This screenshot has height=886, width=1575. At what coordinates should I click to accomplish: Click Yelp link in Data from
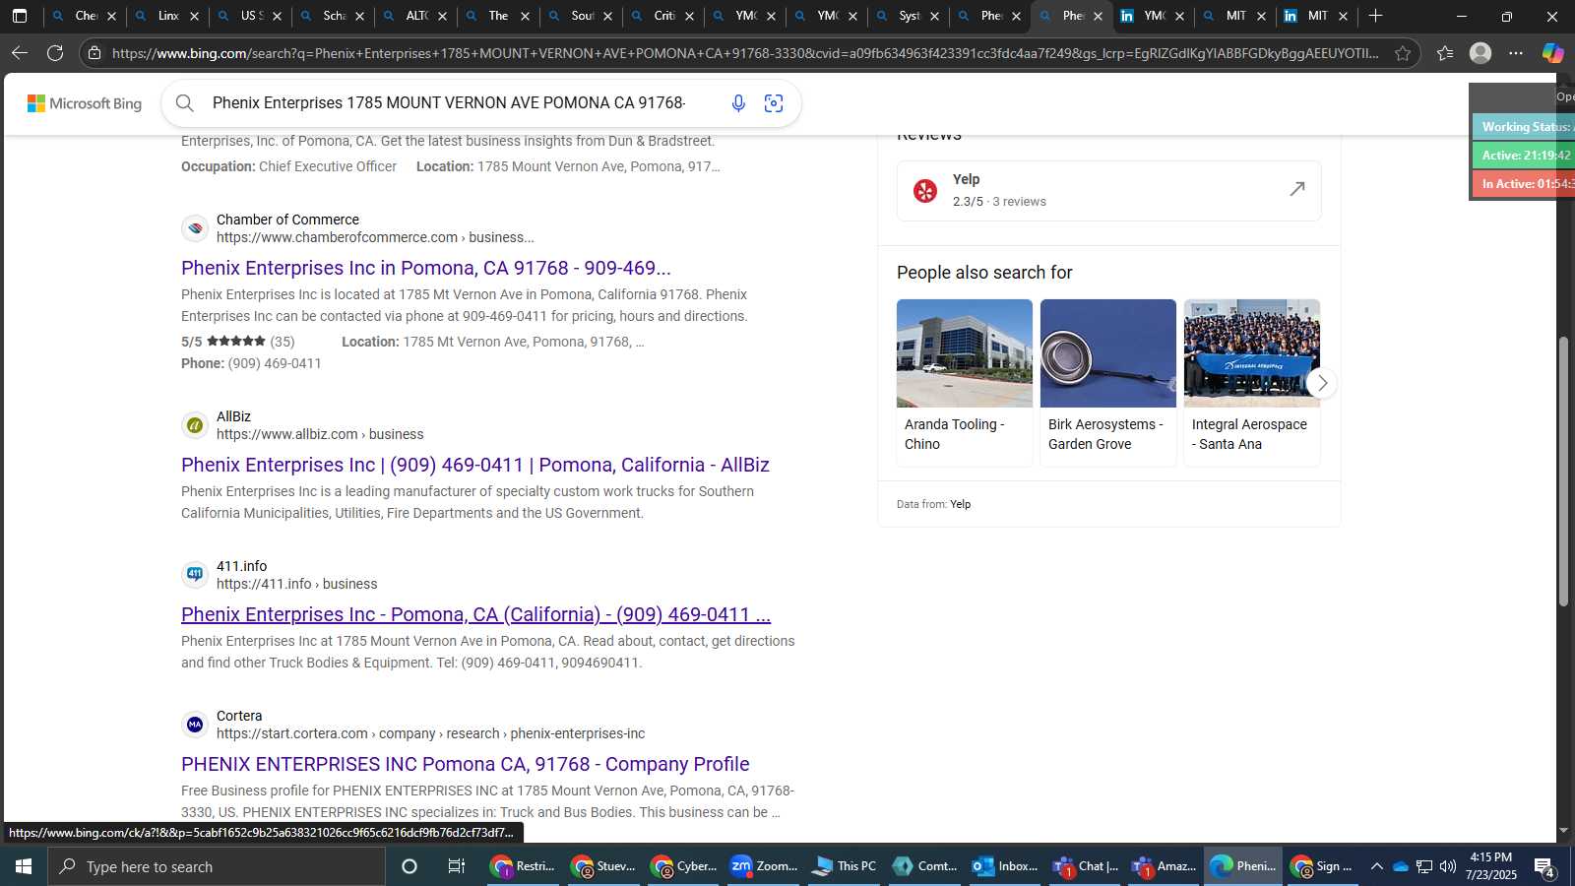click(961, 504)
